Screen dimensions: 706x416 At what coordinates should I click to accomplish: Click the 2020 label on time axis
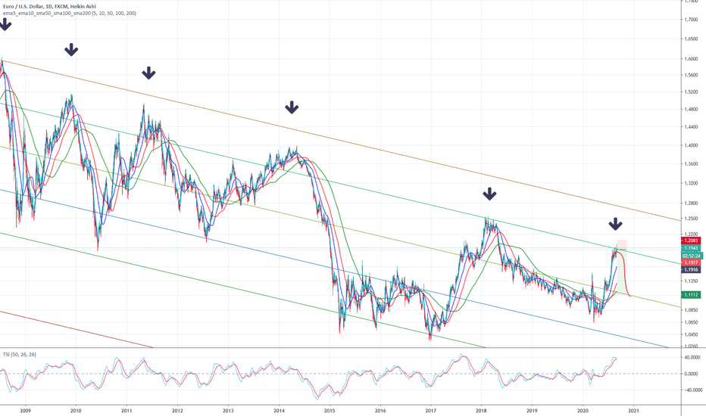click(x=583, y=410)
